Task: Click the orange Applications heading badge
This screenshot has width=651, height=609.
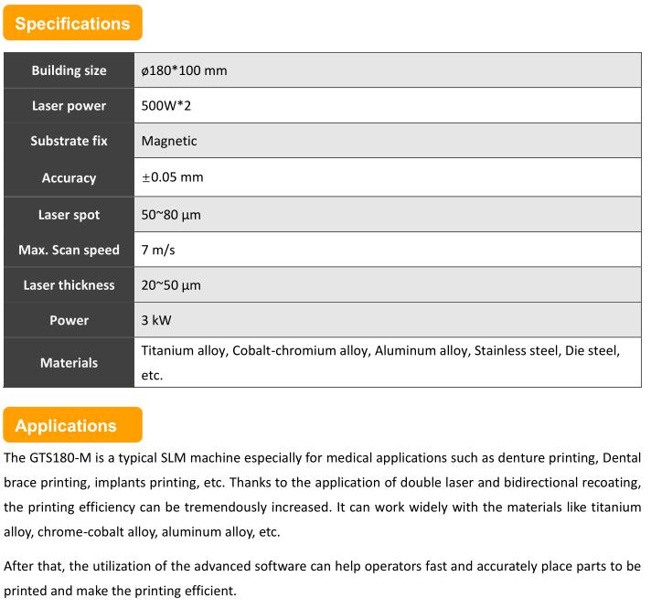Action: pyautogui.click(x=72, y=424)
